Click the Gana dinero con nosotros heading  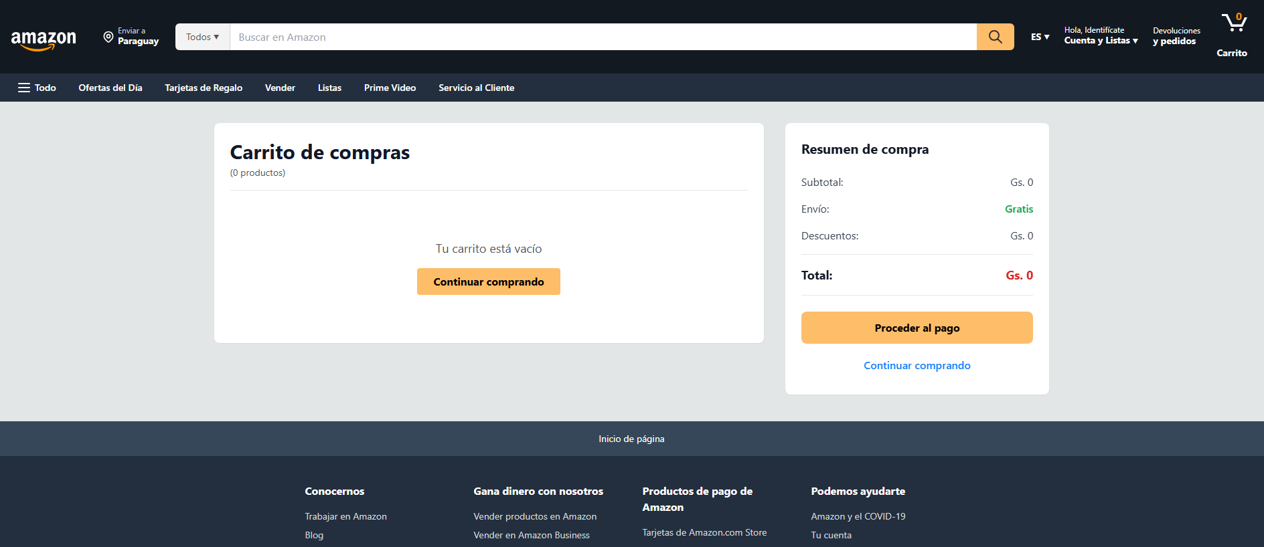(538, 491)
